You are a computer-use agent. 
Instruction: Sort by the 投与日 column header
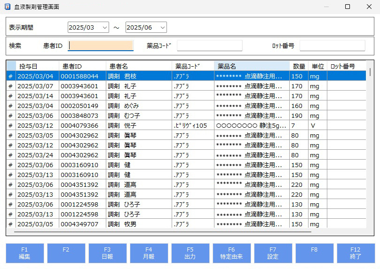[x=38, y=66]
